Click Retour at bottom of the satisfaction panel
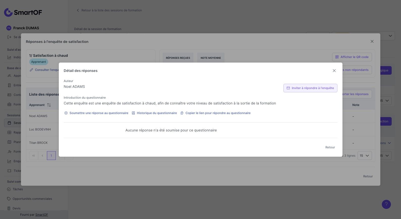The width and height of the screenshot is (401, 219). click(368, 176)
